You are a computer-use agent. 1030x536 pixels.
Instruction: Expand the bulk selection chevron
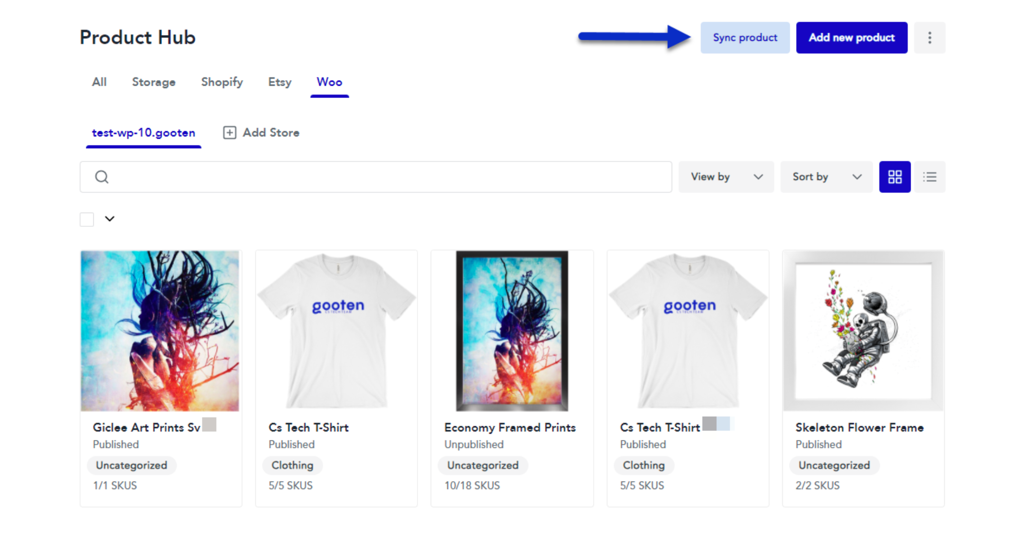[109, 219]
